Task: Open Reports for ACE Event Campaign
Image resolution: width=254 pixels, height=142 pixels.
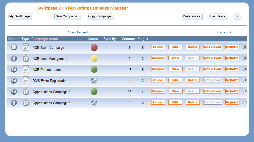Action: tap(232, 47)
